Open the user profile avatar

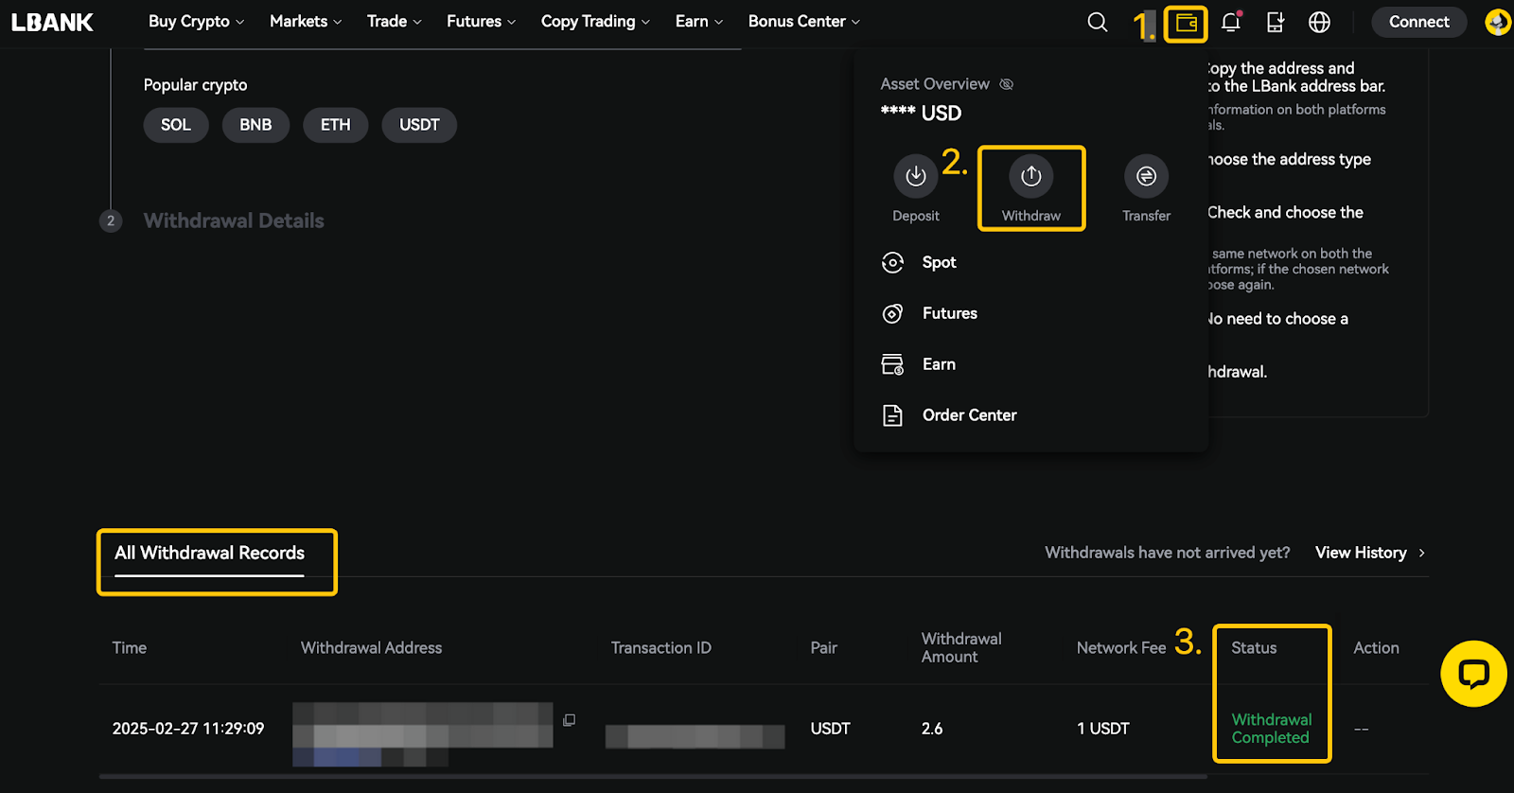pos(1497,22)
